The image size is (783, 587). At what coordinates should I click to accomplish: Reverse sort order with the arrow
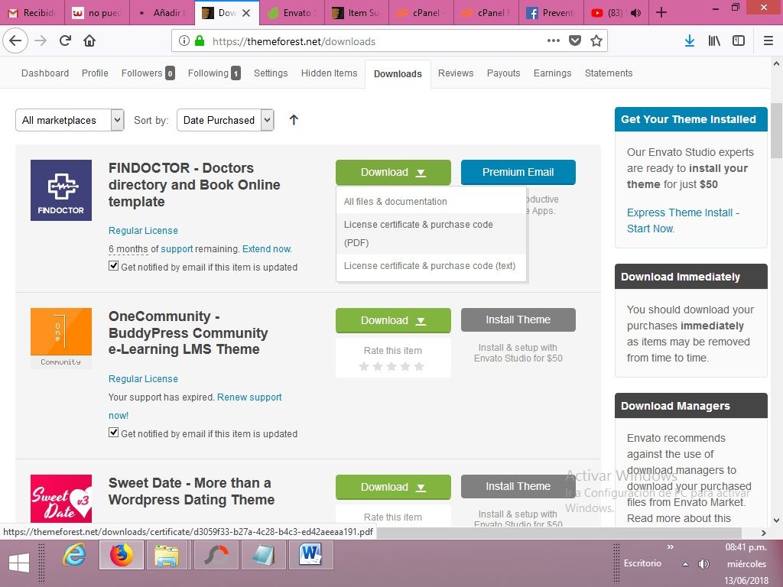(x=294, y=120)
